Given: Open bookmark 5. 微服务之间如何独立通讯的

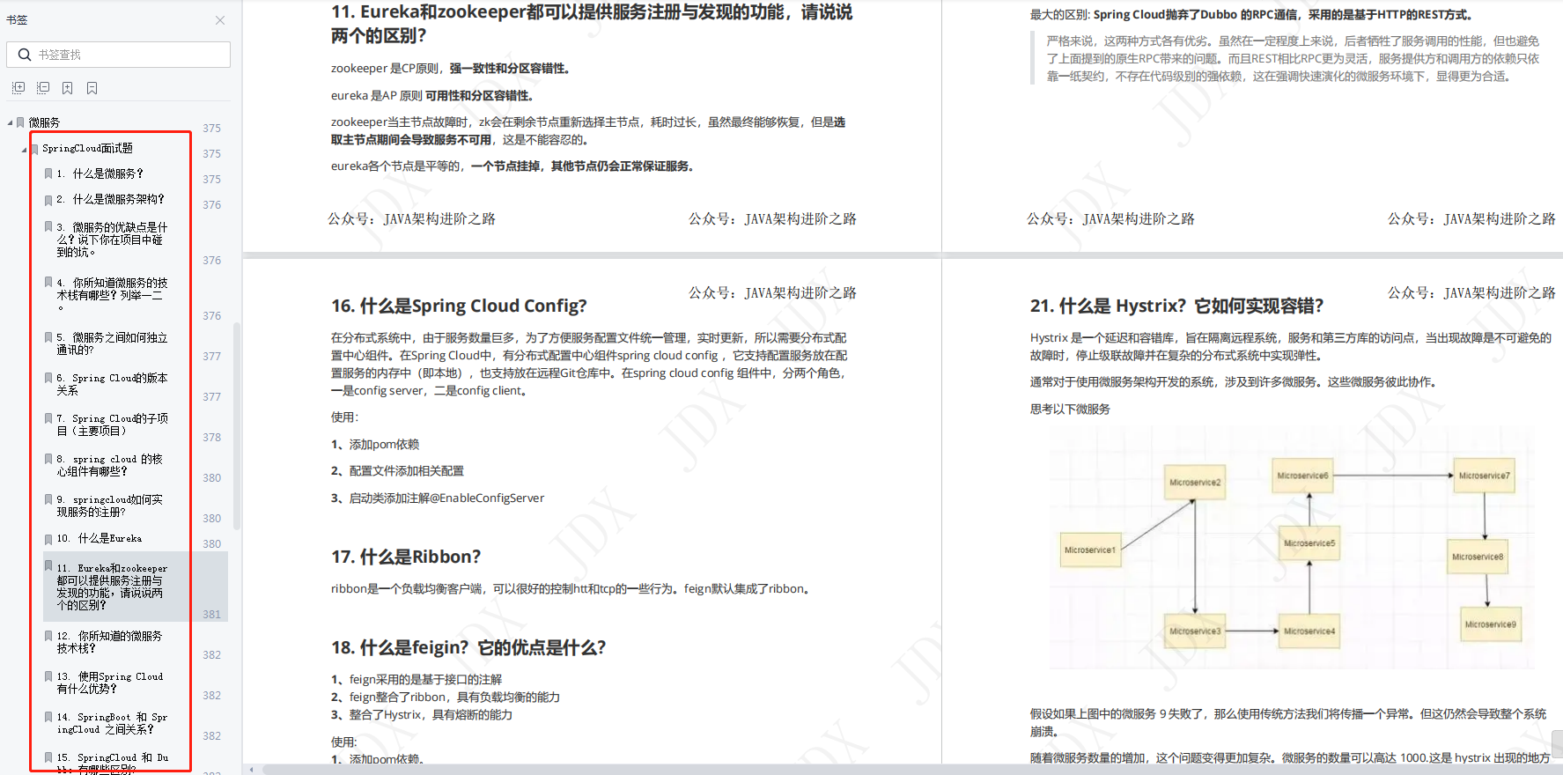Looking at the screenshot, I should pos(112,343).
